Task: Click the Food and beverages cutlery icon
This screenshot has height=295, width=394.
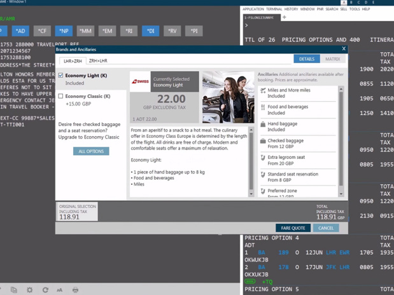Action: click(263, 107)
